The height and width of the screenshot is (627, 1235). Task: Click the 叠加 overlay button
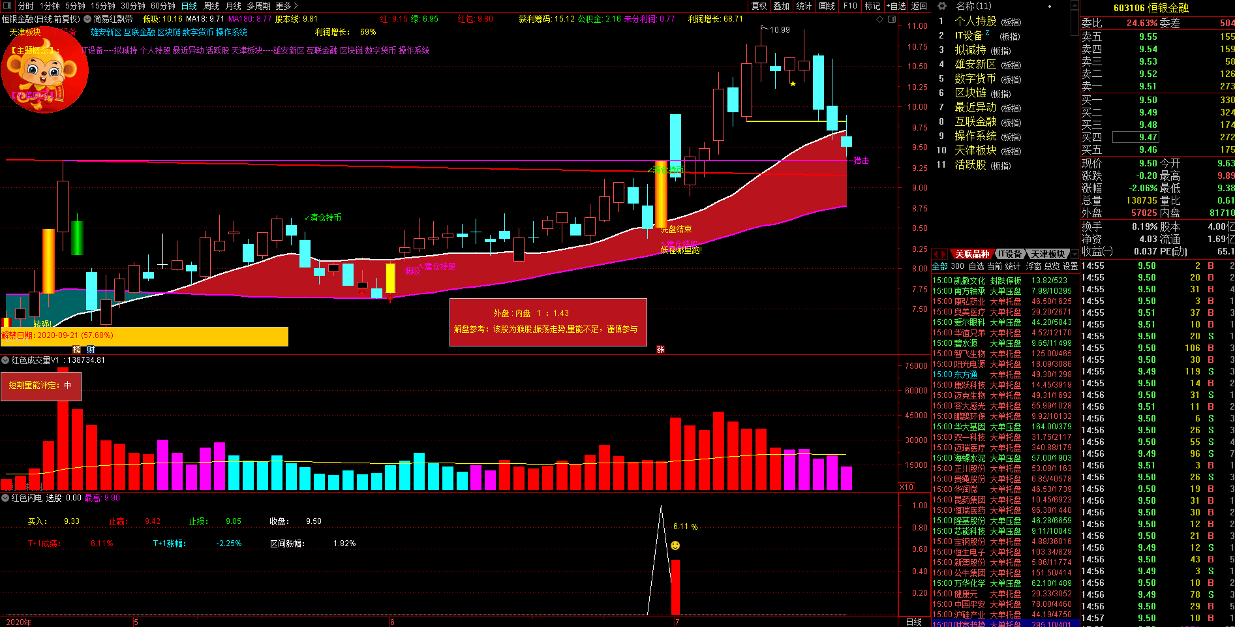point(782,6)
